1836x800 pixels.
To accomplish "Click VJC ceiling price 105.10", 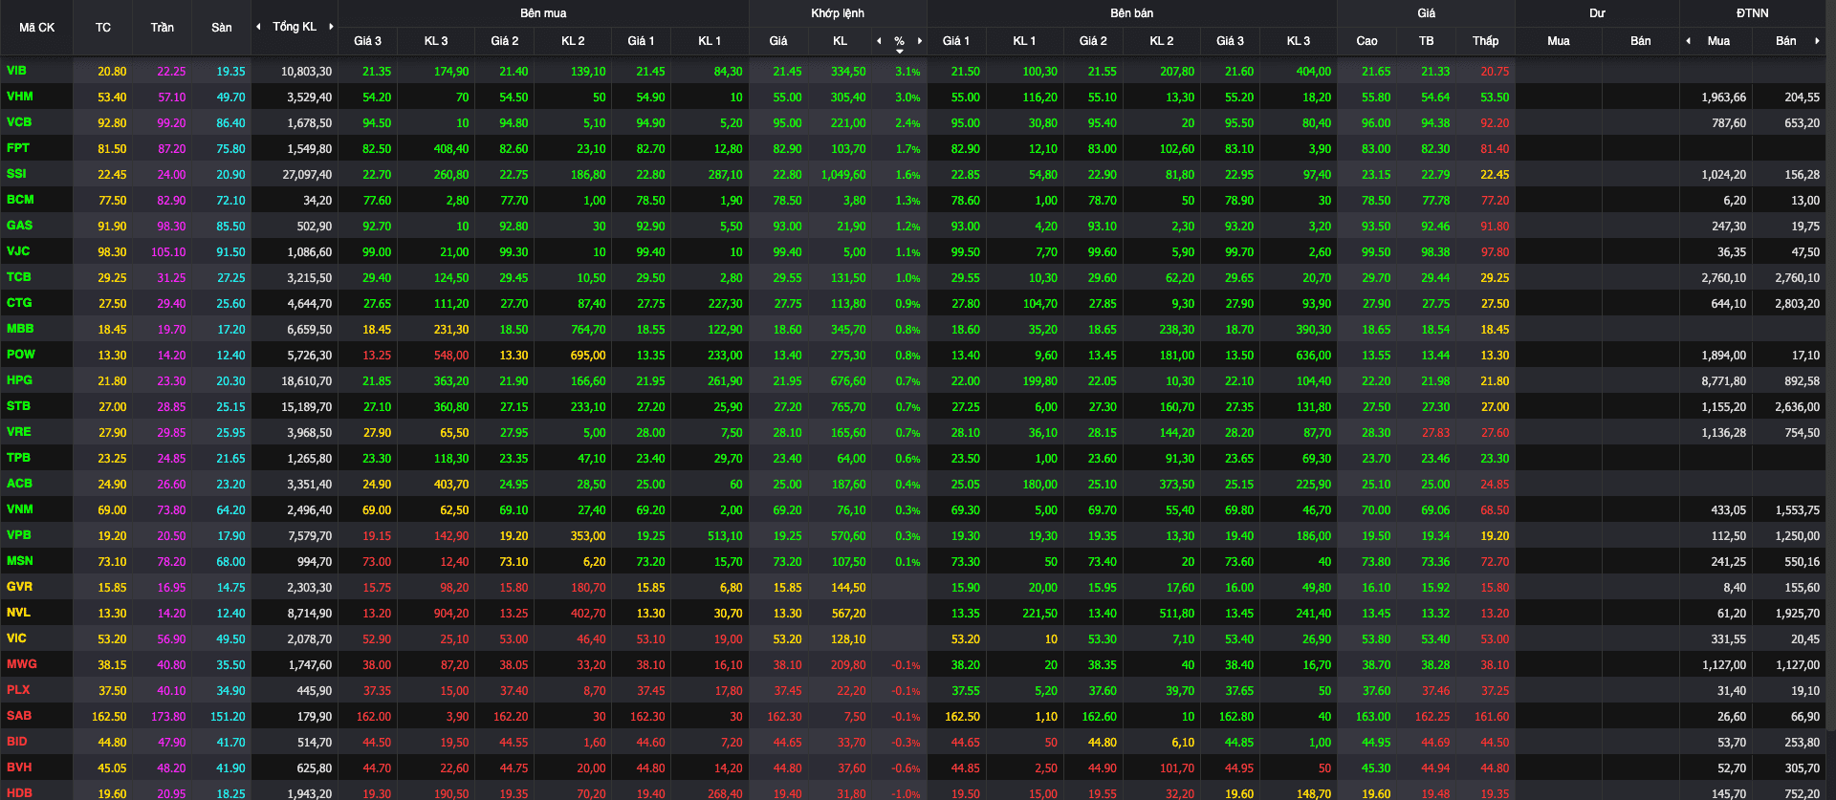I will pyautogui.click(x=168, y=252).
